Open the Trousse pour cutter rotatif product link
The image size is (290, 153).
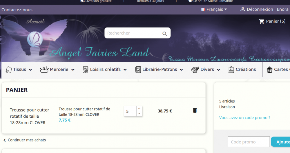tap(84, 112)
